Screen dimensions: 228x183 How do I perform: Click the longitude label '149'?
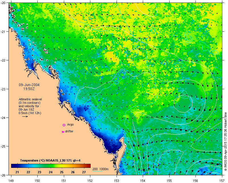pos(11,181)
